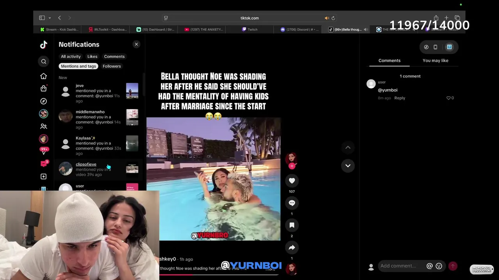Go to previous video with up chevron
This screenshot has height=280, width=499.
(x=348, y=147)
